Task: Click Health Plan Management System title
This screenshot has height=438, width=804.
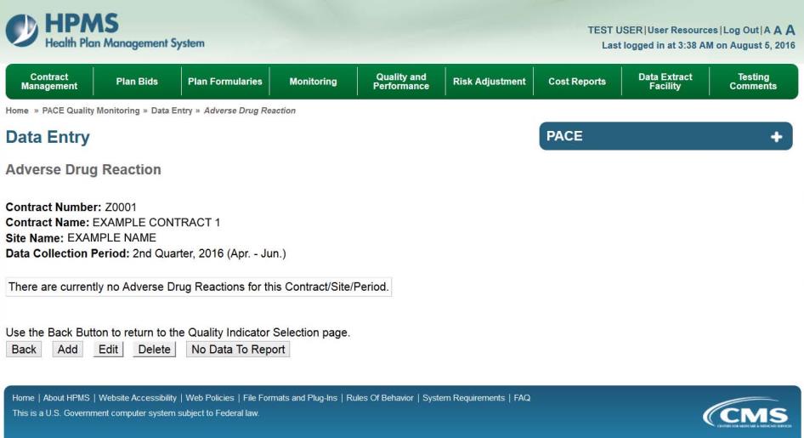Action: point(125,43)
